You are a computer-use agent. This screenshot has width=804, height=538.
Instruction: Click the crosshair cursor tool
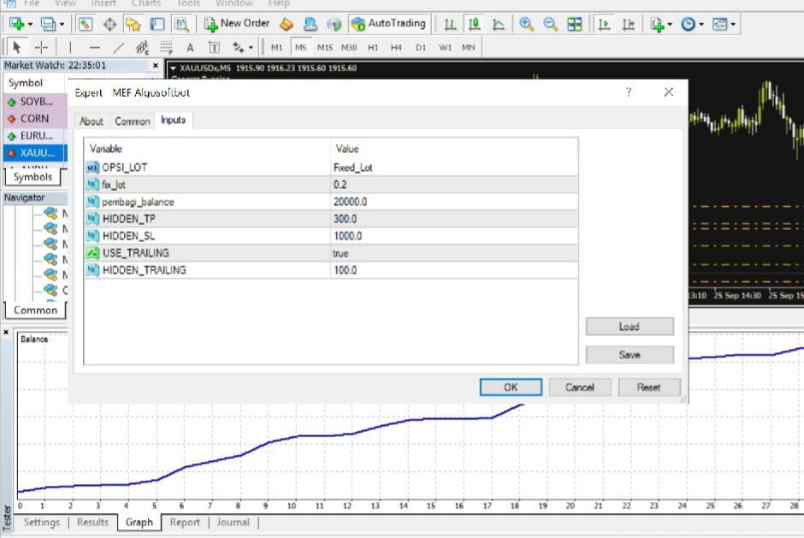pyautogui.click(x=40, y=48)
